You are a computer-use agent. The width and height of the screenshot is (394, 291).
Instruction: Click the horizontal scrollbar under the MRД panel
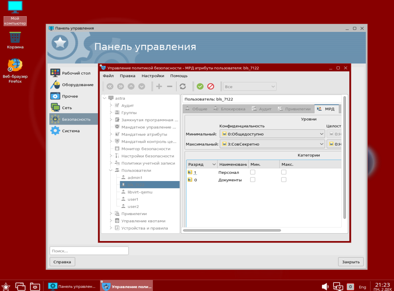coord(232,230)
